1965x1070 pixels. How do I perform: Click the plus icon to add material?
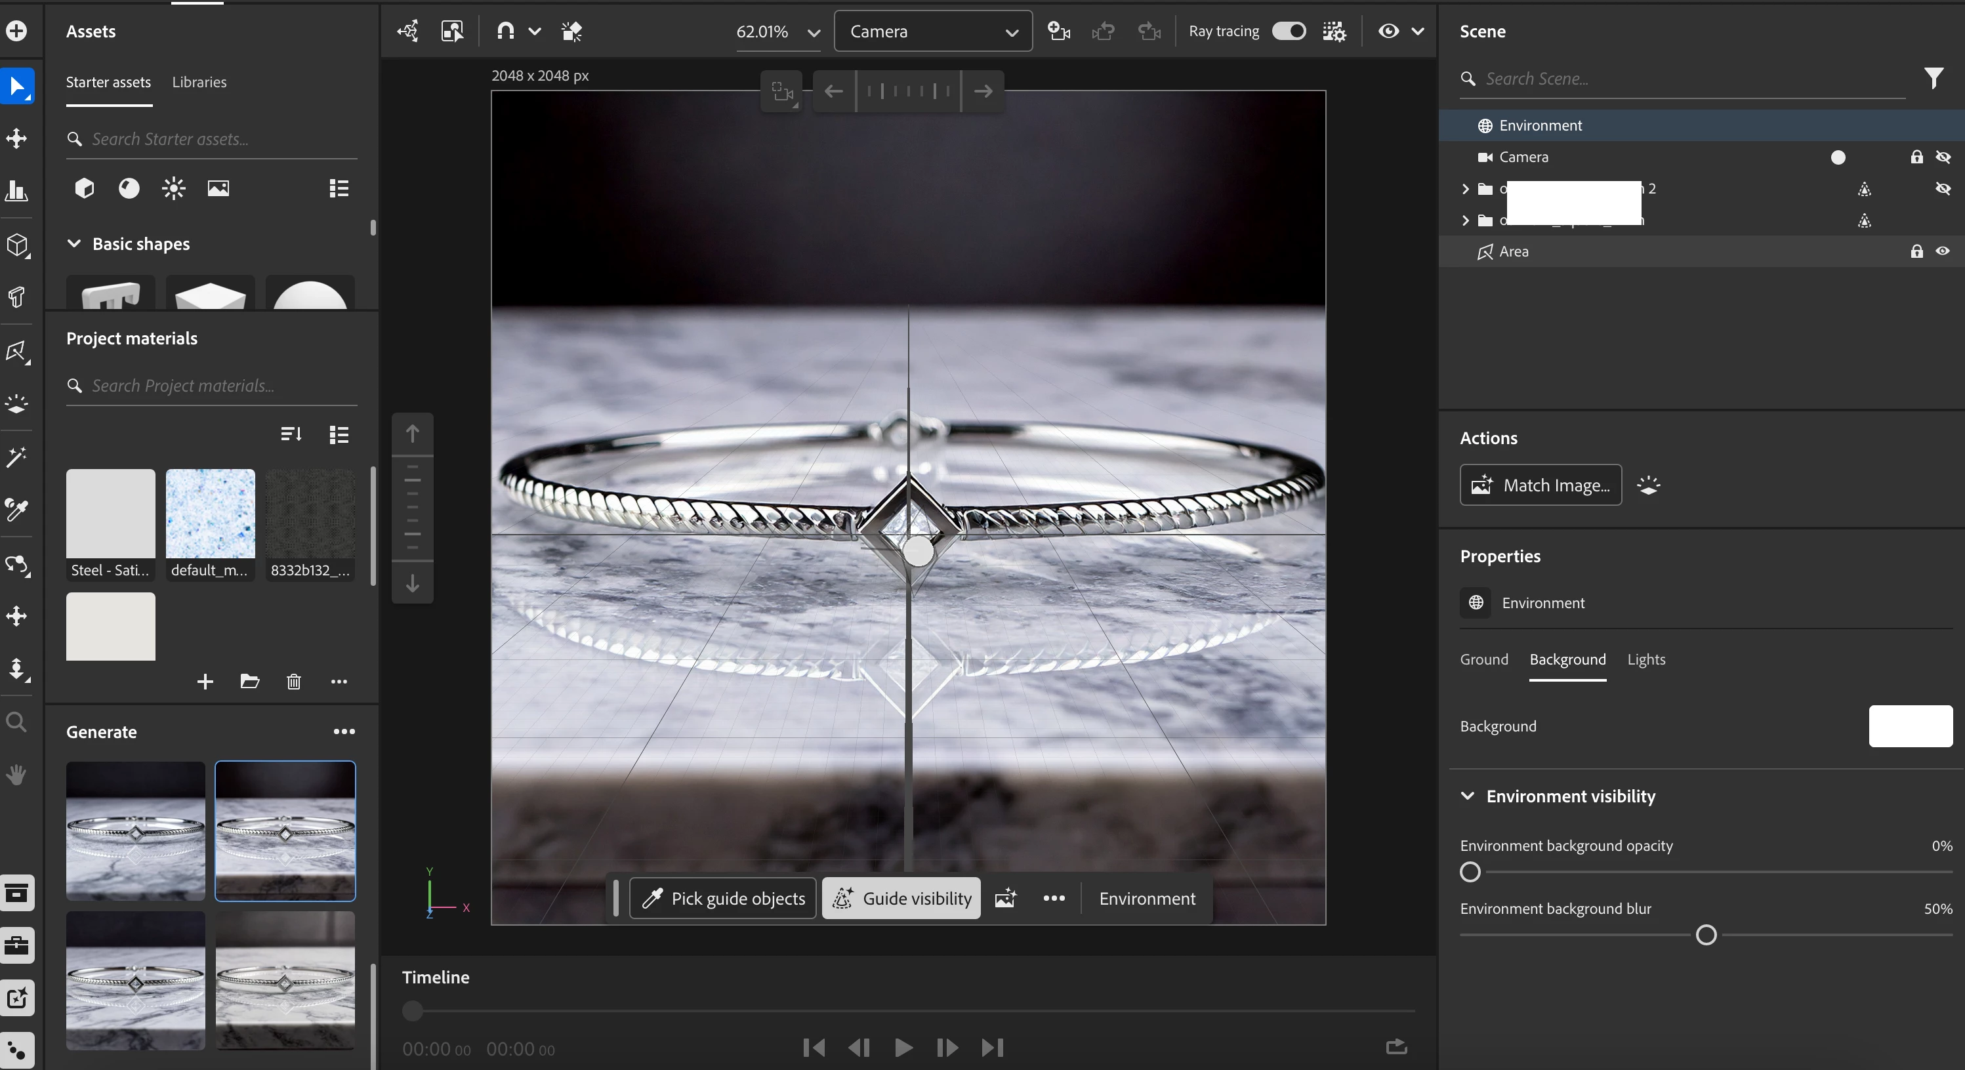pos(205,681)
